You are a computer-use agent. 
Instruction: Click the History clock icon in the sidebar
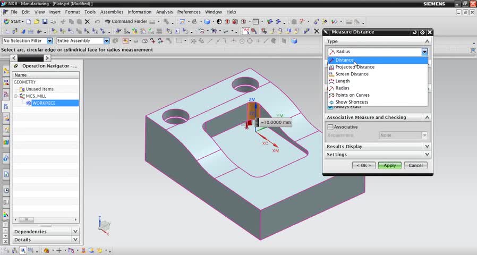click(6, 191)
